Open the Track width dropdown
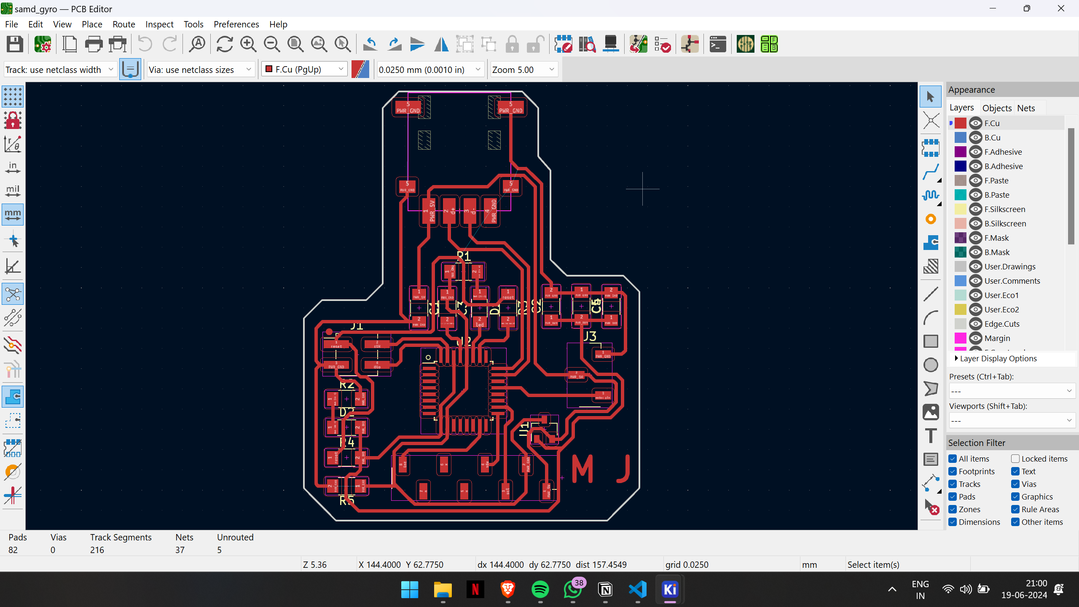1079x607 pixels. [x=60, y=70]
